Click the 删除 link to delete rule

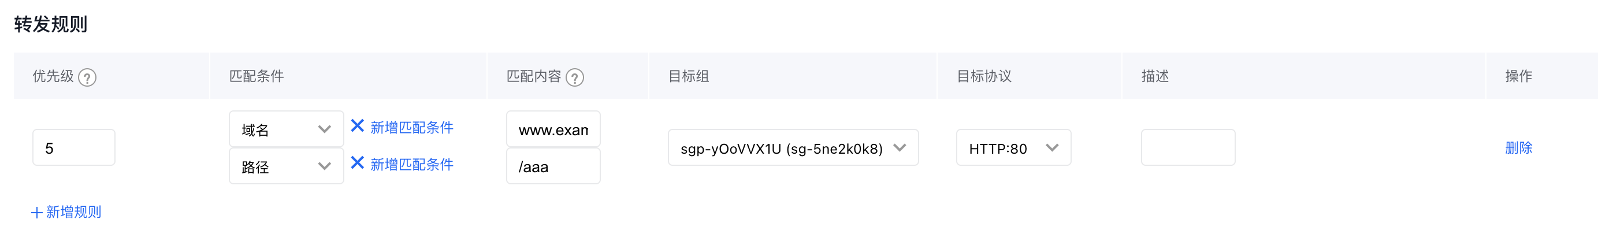(x=1519, y=147)
